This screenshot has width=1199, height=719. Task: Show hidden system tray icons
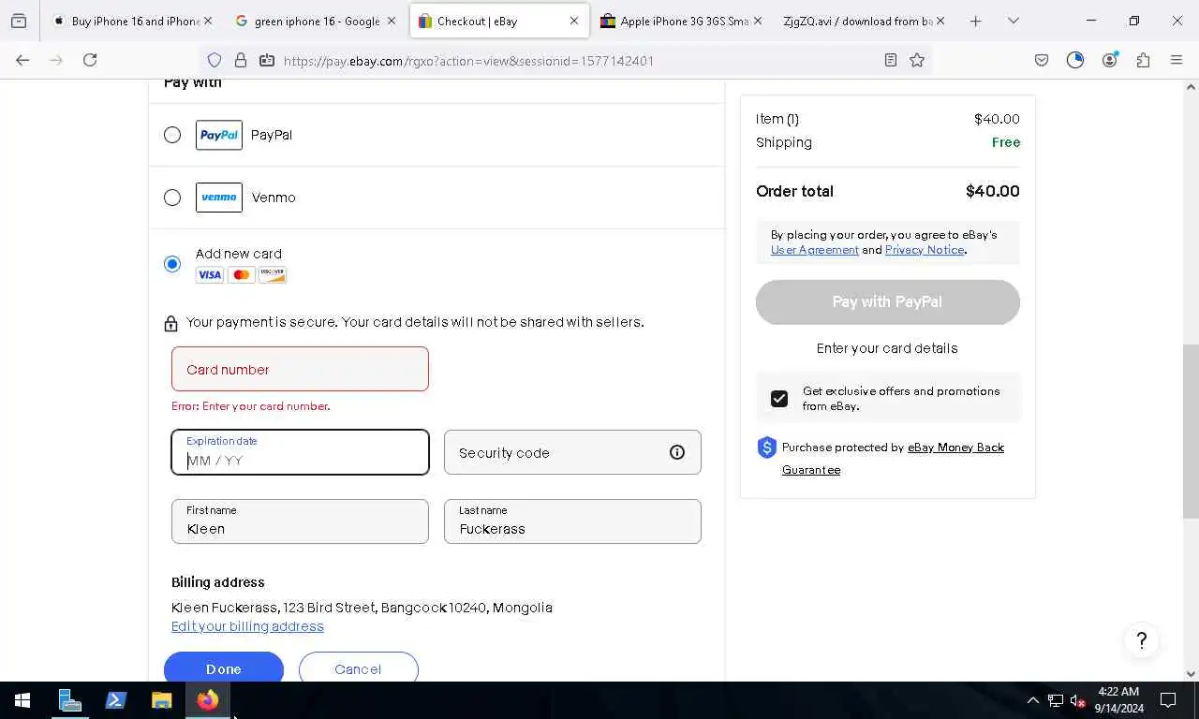pos(1033,700)
